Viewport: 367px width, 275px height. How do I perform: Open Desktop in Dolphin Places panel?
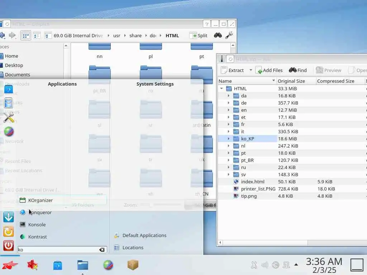(x=14, y=65)
